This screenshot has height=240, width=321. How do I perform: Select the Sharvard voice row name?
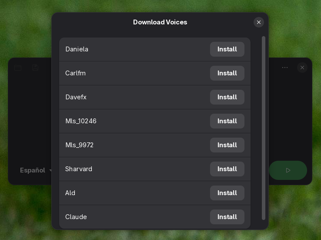(79, 169)
